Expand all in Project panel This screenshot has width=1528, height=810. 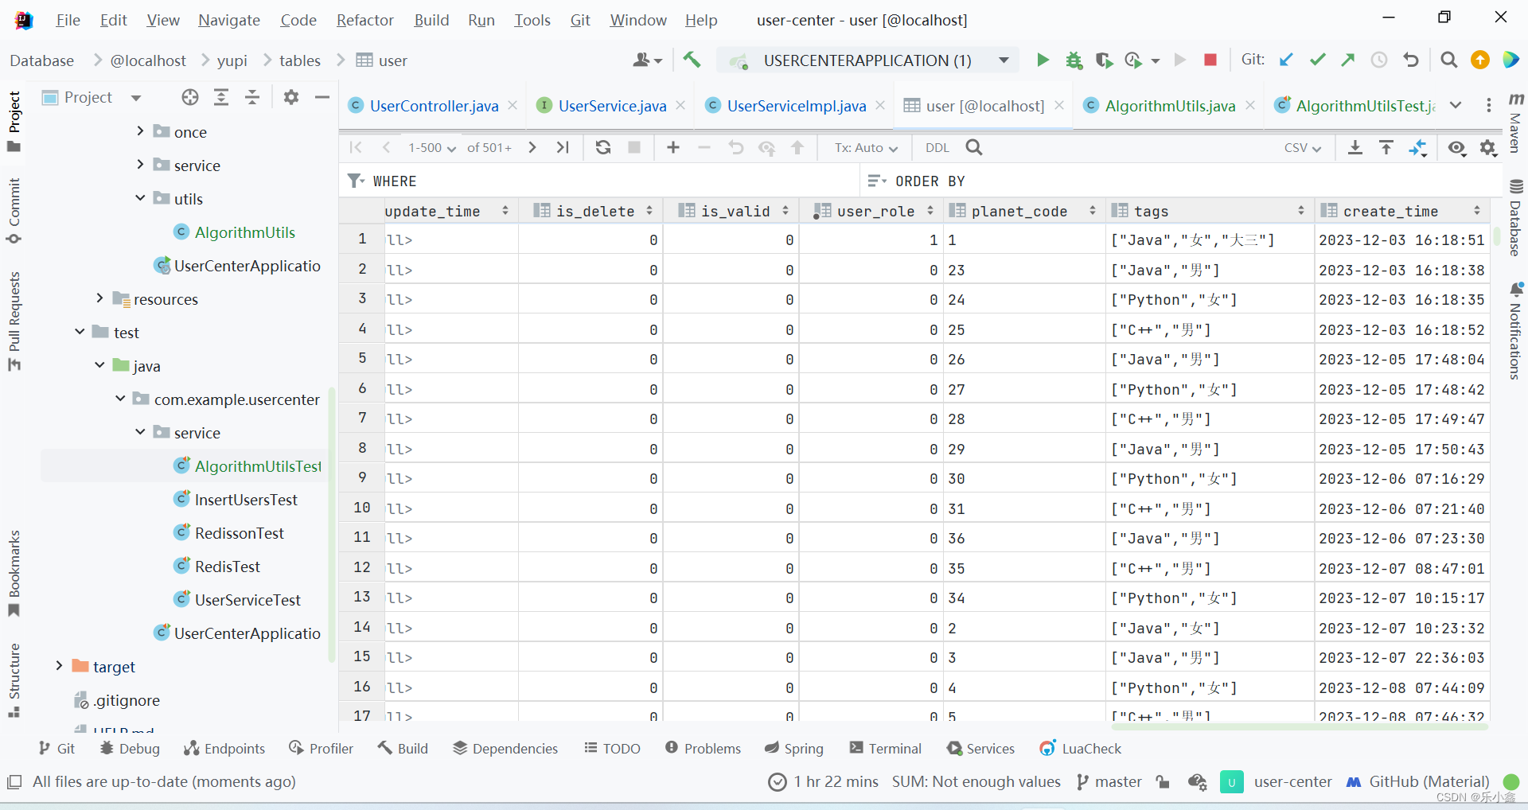tap(221, 97)
